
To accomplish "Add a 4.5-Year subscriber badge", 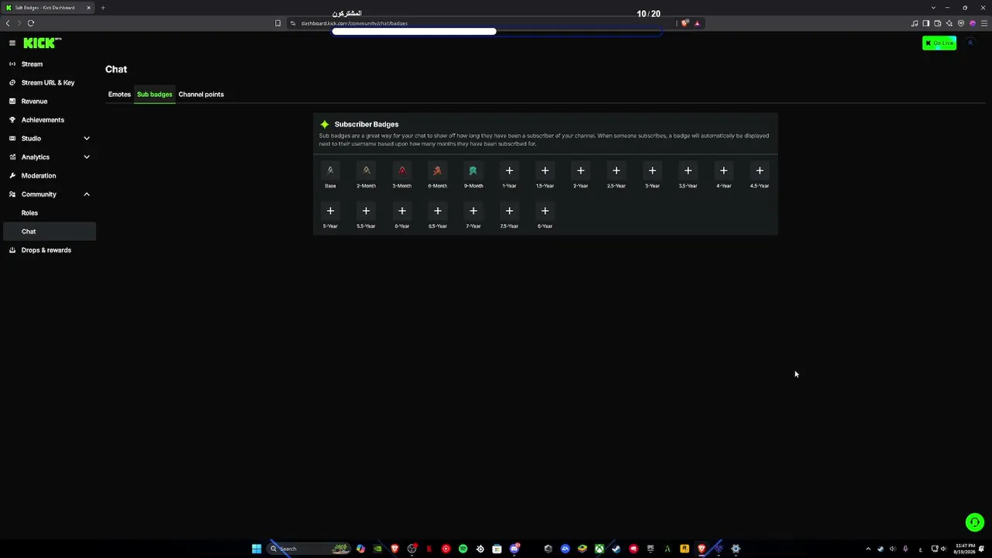I will click(759, 170).
